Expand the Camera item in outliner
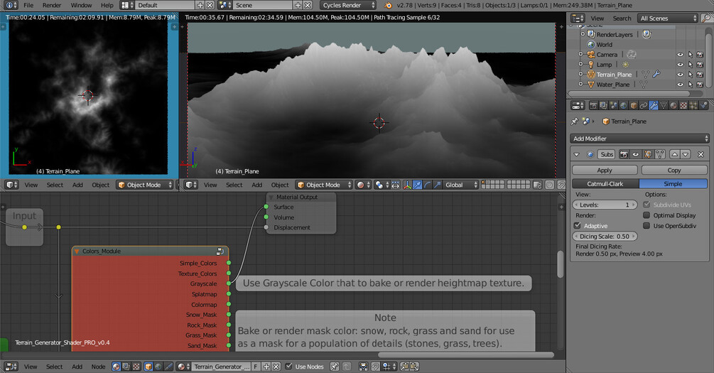 [x=581, y=54]
